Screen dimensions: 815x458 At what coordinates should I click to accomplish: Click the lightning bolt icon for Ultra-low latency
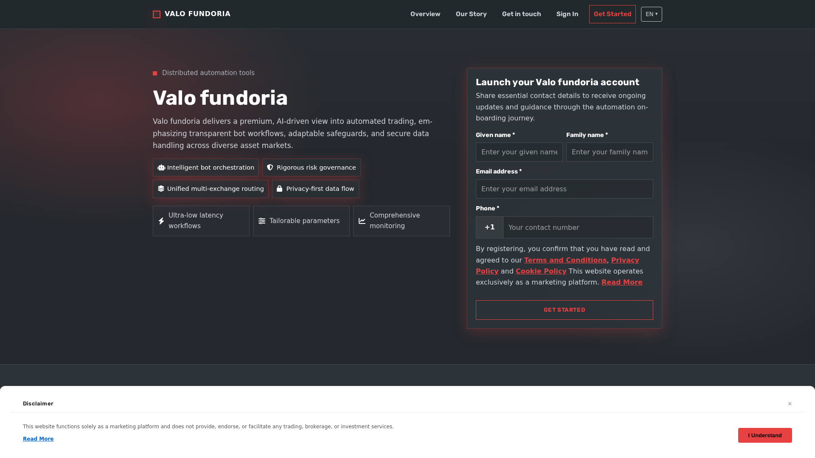point(161,221)
